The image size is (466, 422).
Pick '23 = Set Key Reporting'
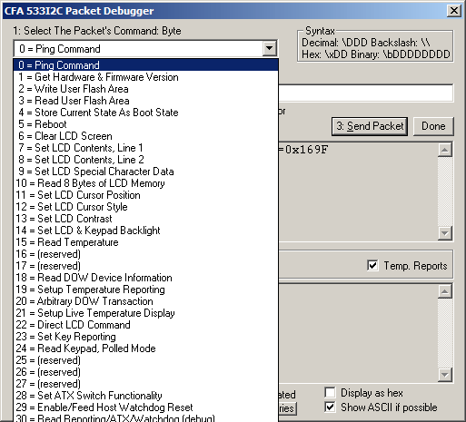pyautogui.click(x=145, y=337)
